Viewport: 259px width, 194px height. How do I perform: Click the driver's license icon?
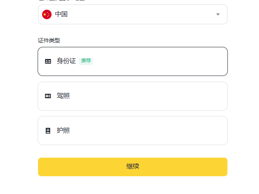(48, 96)
